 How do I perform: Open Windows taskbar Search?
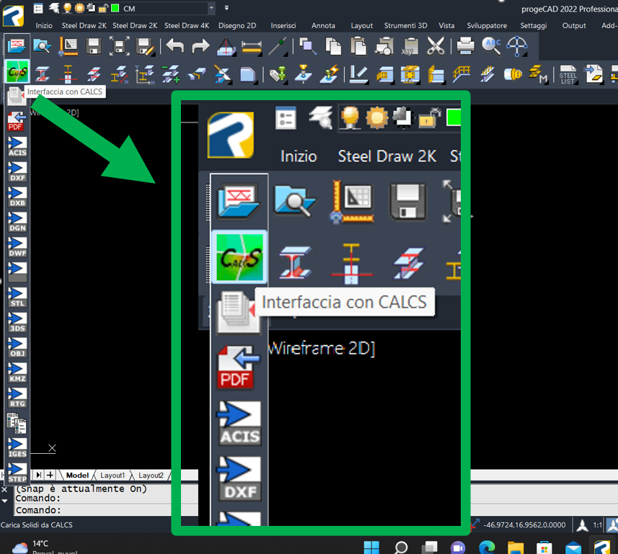click(x=401, y=548)
